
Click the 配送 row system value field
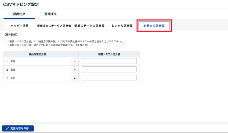pyautogui.click(x=109, y=70)
